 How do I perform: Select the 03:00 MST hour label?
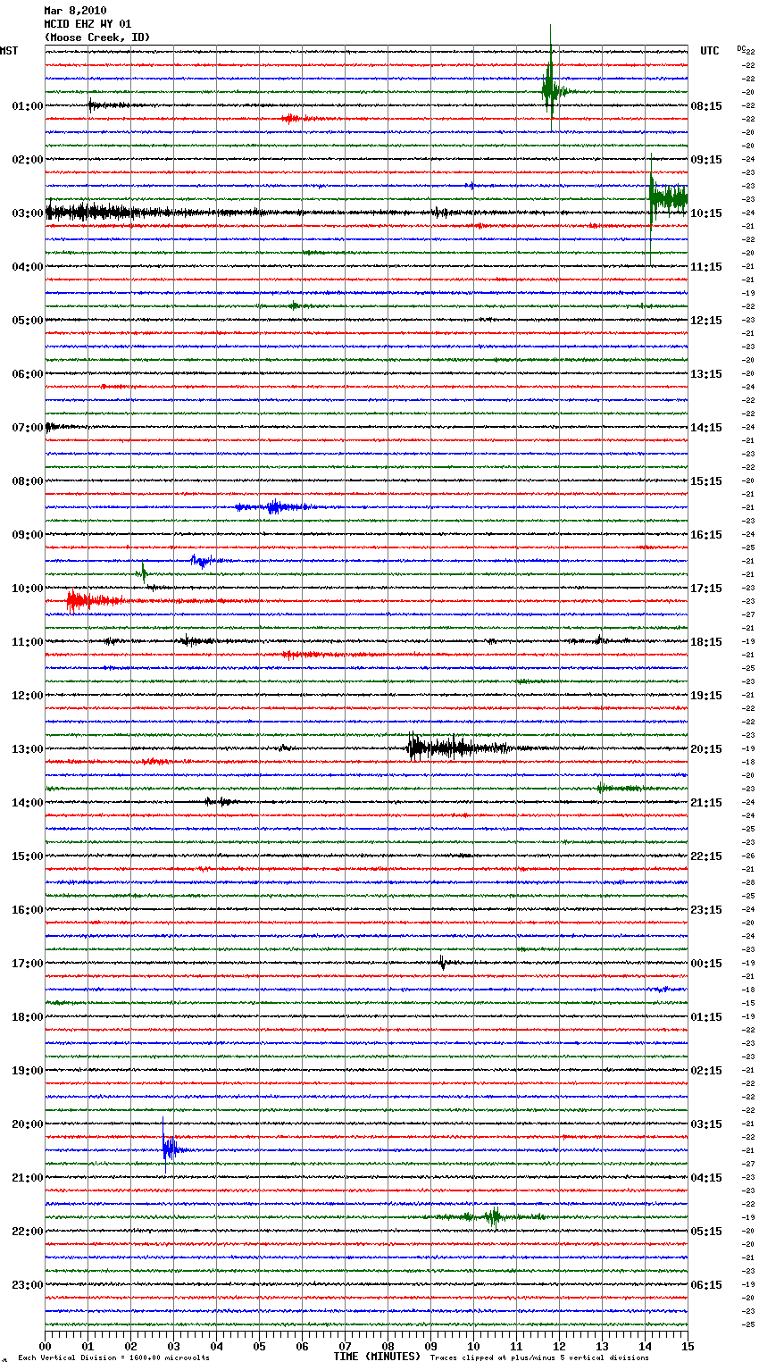pyautogui.click(x=28, y=213)
